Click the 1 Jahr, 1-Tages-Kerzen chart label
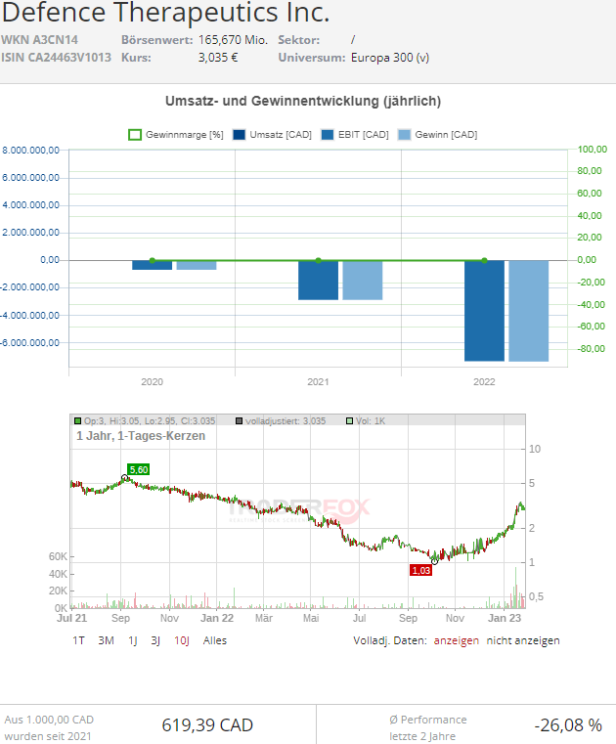This screenshot has height=744, width=616. (141, 436)
